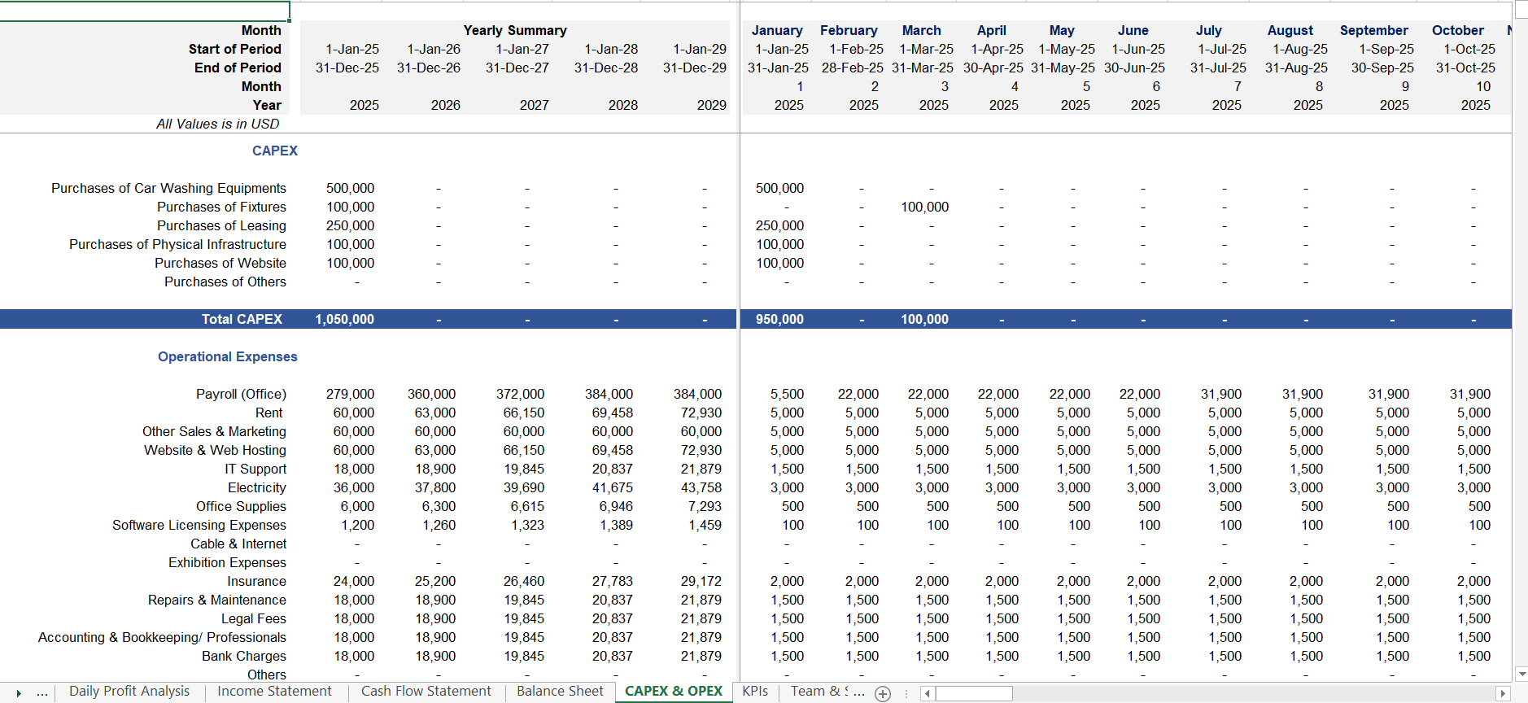Select the IT Support row label
Viewport: 1528px width, 703px height.
255,469
